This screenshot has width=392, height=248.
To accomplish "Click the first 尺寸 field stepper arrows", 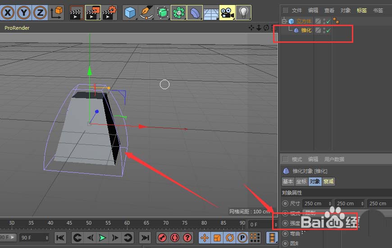I will click(330, 203).
